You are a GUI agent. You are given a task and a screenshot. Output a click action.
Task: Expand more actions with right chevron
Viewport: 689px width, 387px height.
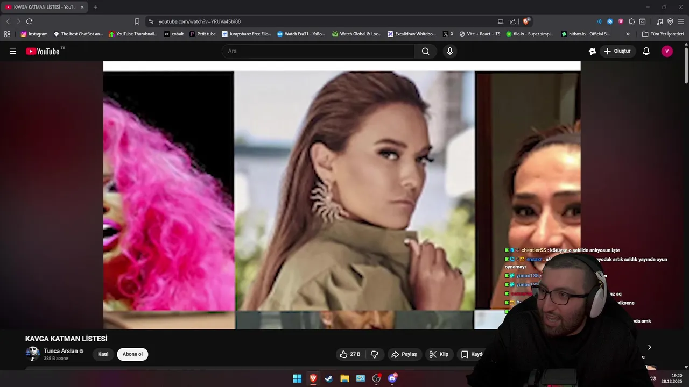tap(649, 347)
